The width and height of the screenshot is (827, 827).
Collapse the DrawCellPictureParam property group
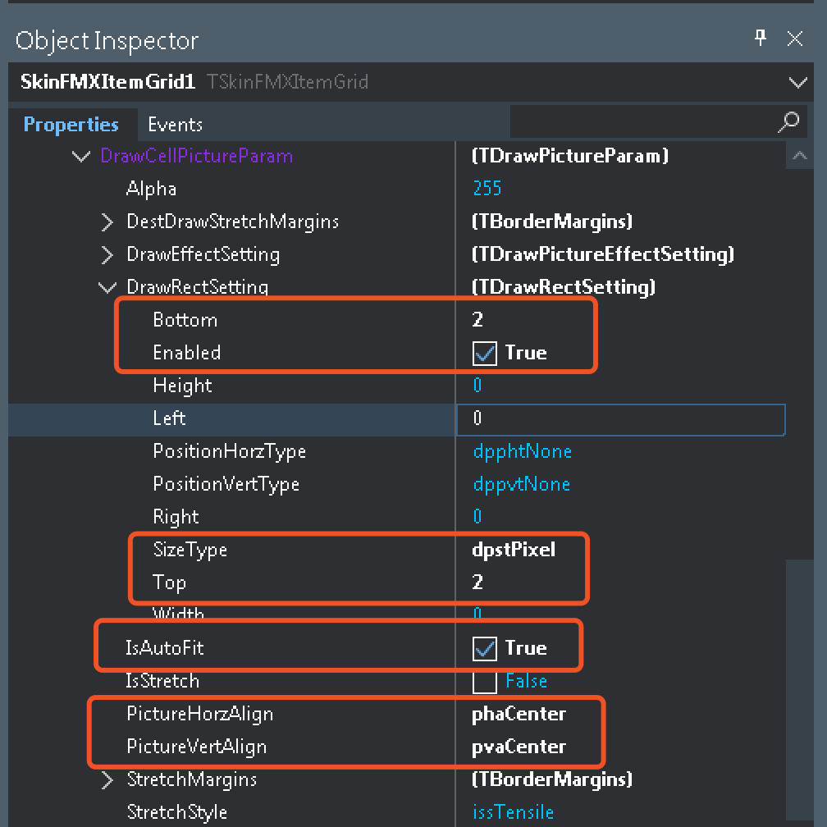pos(80,156)
